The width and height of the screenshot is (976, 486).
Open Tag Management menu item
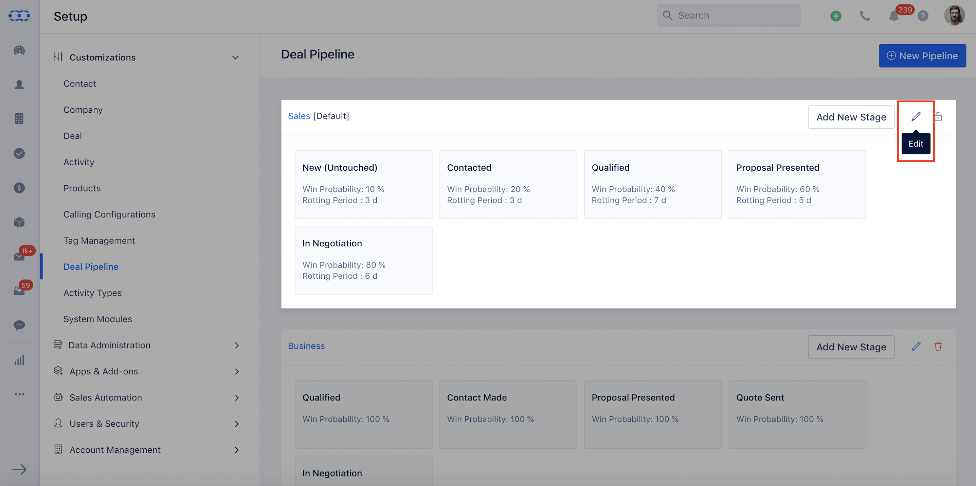coord(99,240)
